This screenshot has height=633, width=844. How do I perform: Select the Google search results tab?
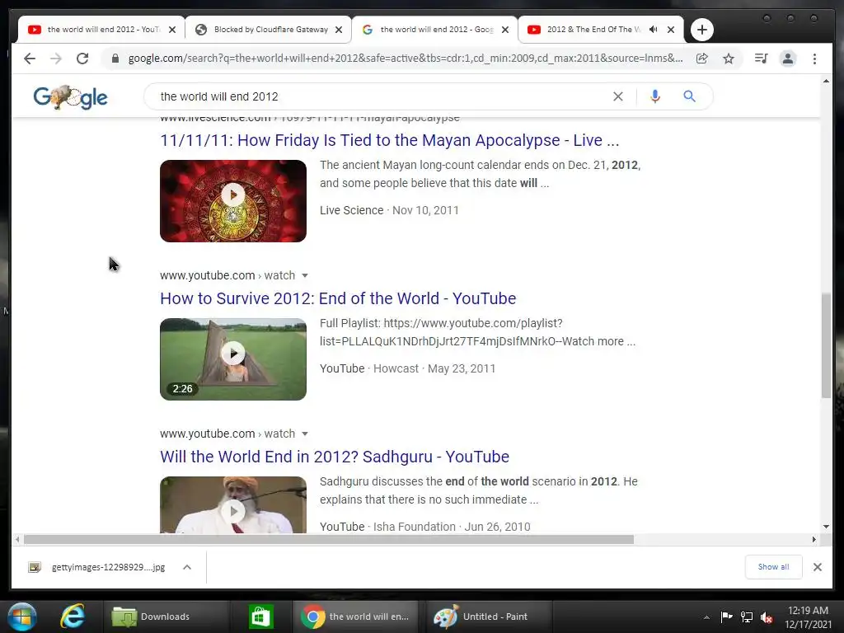pyautogui.click(x=437, y=30)
